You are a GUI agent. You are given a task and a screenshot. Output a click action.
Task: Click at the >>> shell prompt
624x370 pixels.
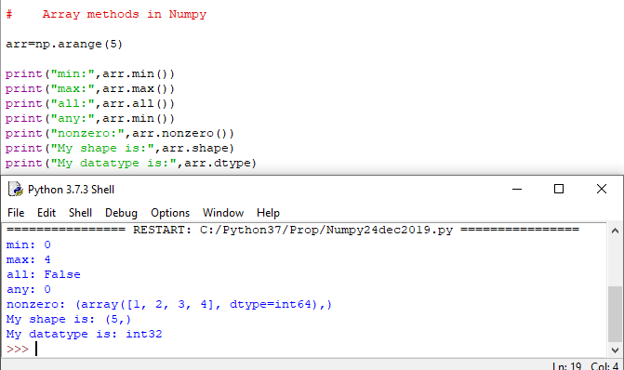click(x=18, y=349)
